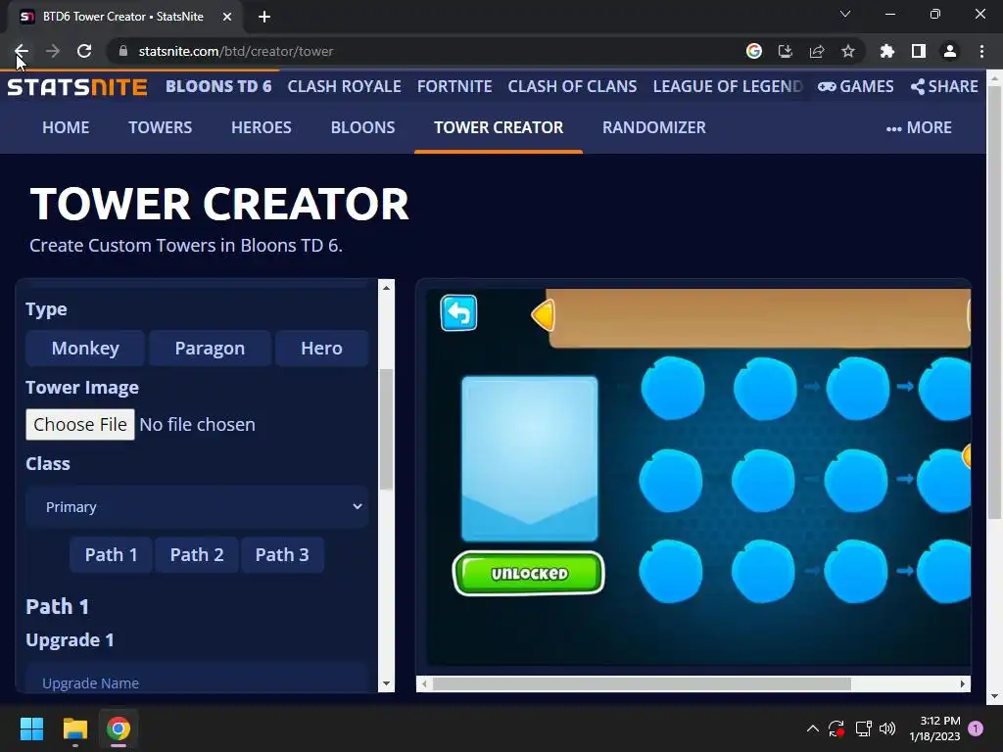This screenshot has height=752, width=1003.
Task: Open the Bloons nav item
Action: pos(362,127)
